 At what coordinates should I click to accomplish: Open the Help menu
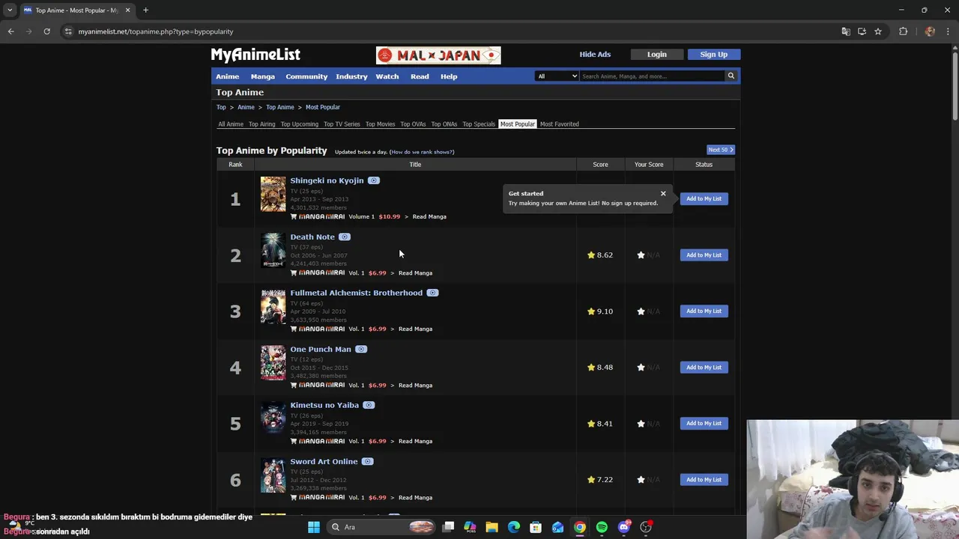pos(449,76)
